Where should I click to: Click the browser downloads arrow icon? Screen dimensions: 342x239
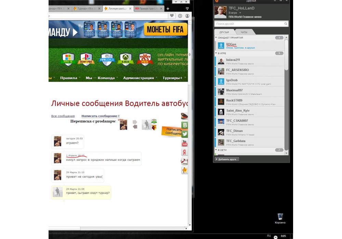(x=180, y=16)
